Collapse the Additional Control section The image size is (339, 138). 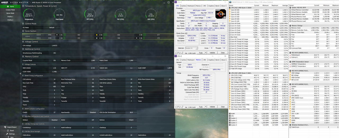pos(23,49)
